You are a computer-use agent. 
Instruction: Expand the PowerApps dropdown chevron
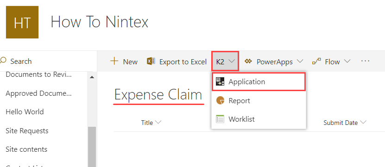[x=300, y=62]
